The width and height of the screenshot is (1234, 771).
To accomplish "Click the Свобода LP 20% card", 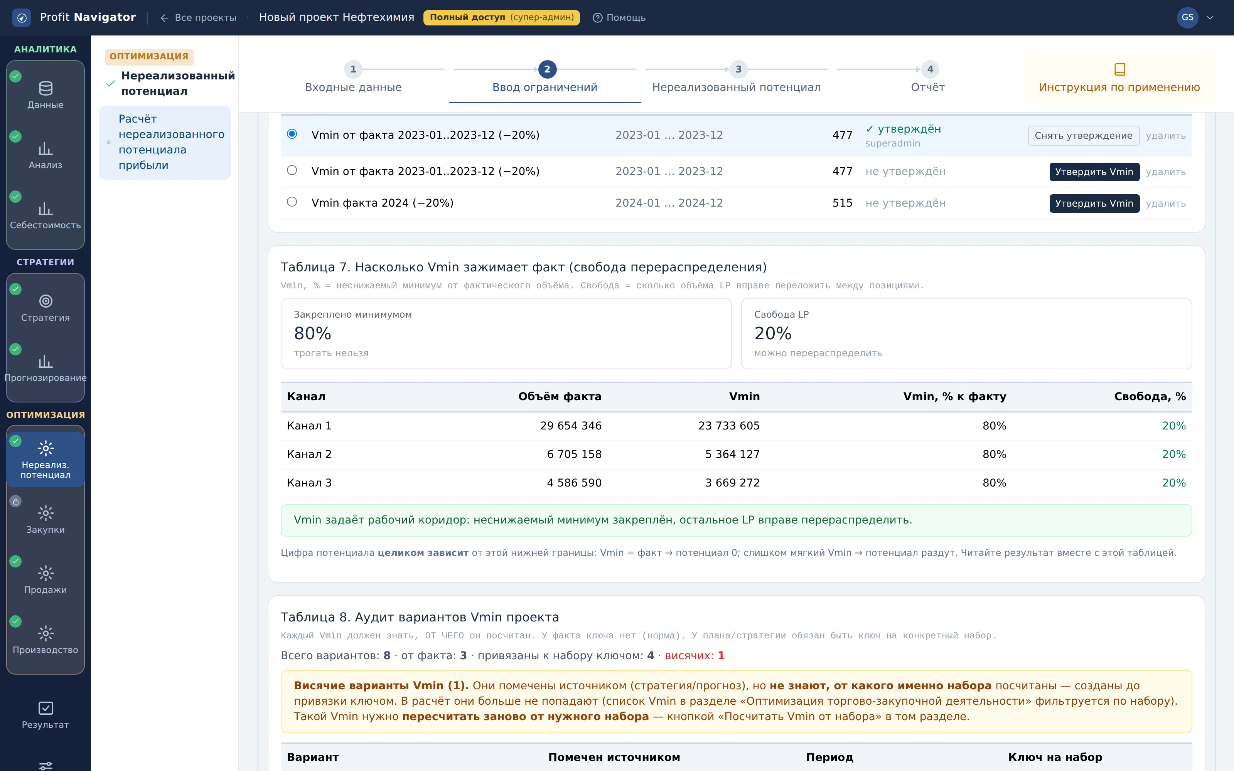I will [x=966, y=334].
